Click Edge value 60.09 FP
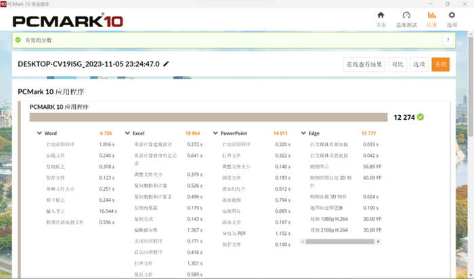This screenshot has width=474, height=279. pos(372,177)
